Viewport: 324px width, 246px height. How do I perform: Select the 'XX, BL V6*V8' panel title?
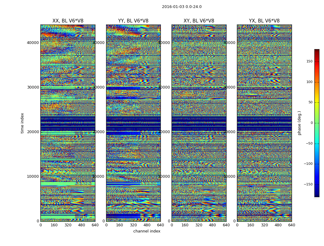(68, 21)
